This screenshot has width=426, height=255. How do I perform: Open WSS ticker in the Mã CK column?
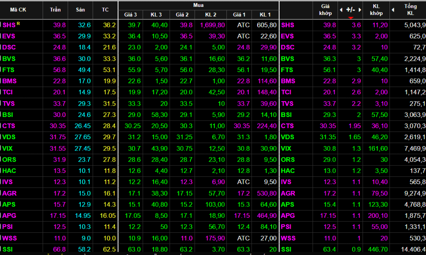[9, 238]
